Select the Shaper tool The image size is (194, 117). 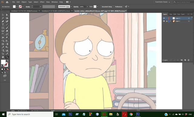coord(3,31)
